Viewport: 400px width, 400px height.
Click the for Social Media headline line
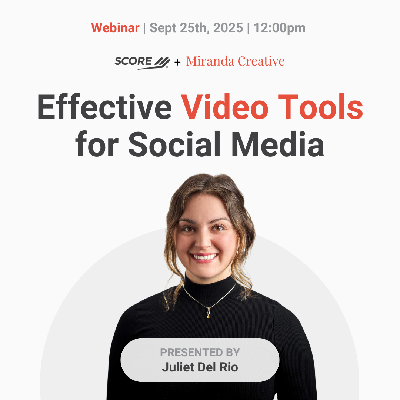pyautogui.click(x=200, y=143)
